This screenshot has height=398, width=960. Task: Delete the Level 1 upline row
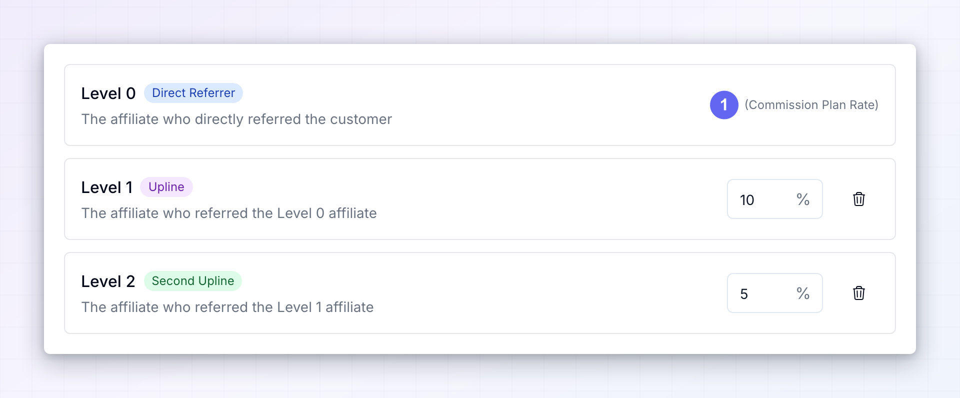pyautogui.click(x=859, y=199)
